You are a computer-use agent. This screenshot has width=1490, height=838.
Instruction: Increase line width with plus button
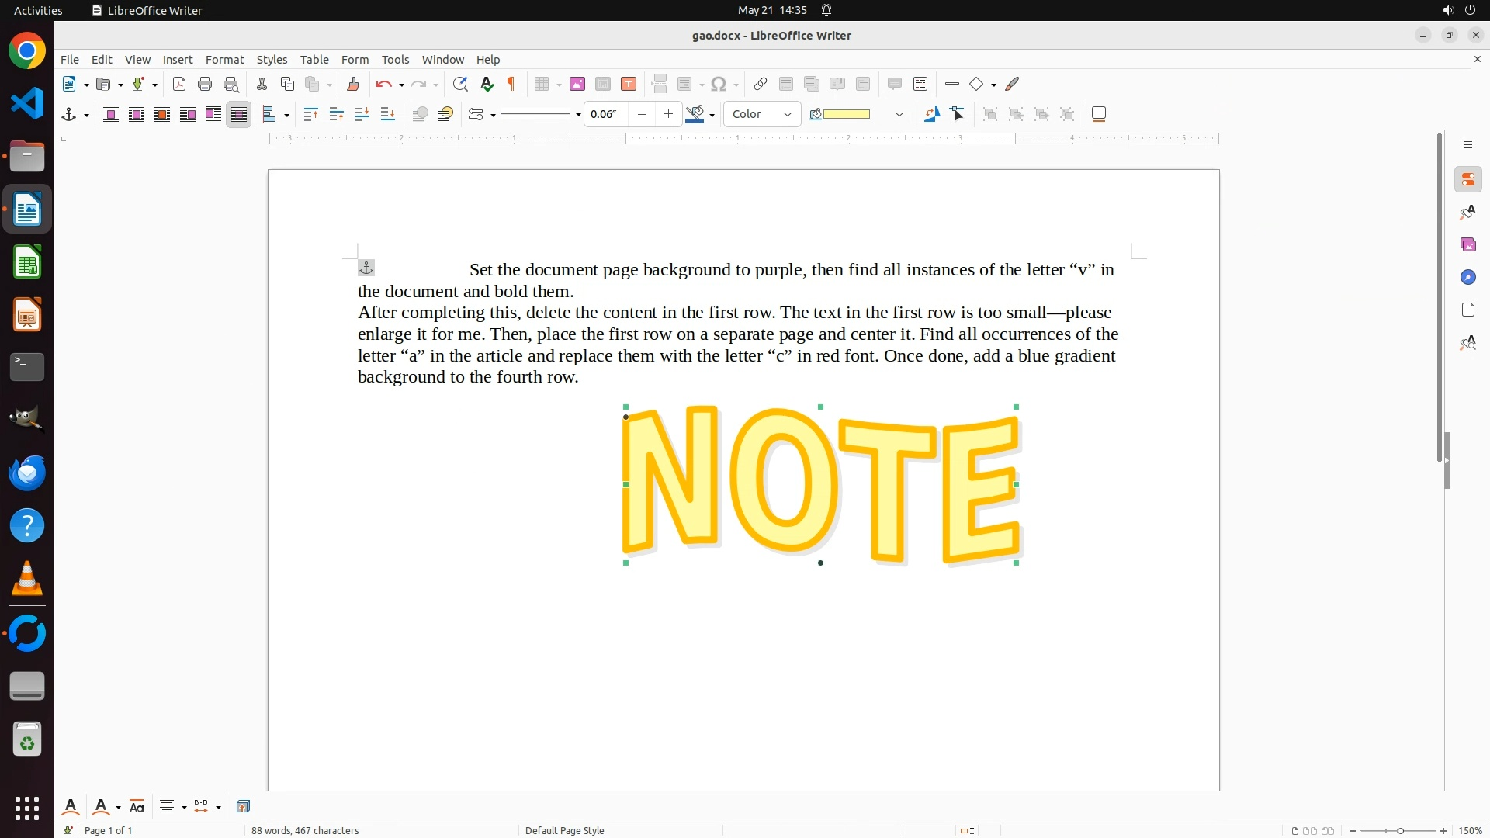coord(668,114)
